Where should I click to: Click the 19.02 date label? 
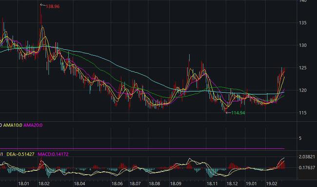tap(272, 184)
